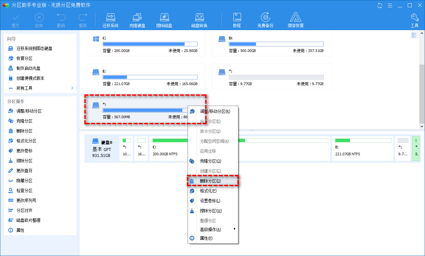Select the green highlighted last disk map block

pos(416,148)
